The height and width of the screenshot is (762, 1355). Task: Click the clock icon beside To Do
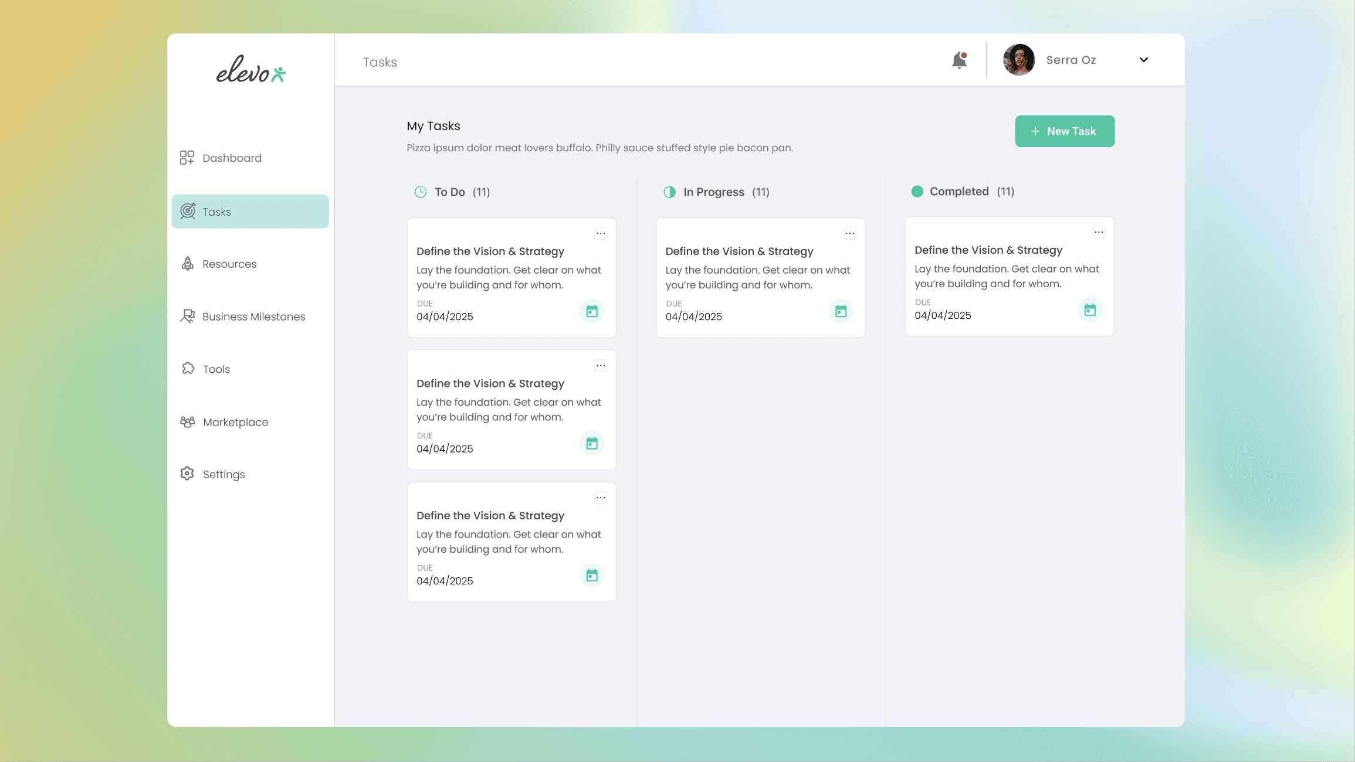tap(420, 192)
